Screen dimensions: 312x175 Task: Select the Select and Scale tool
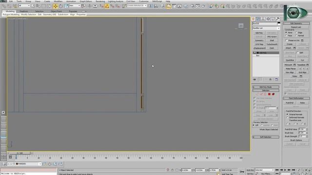tap(66, 6)
